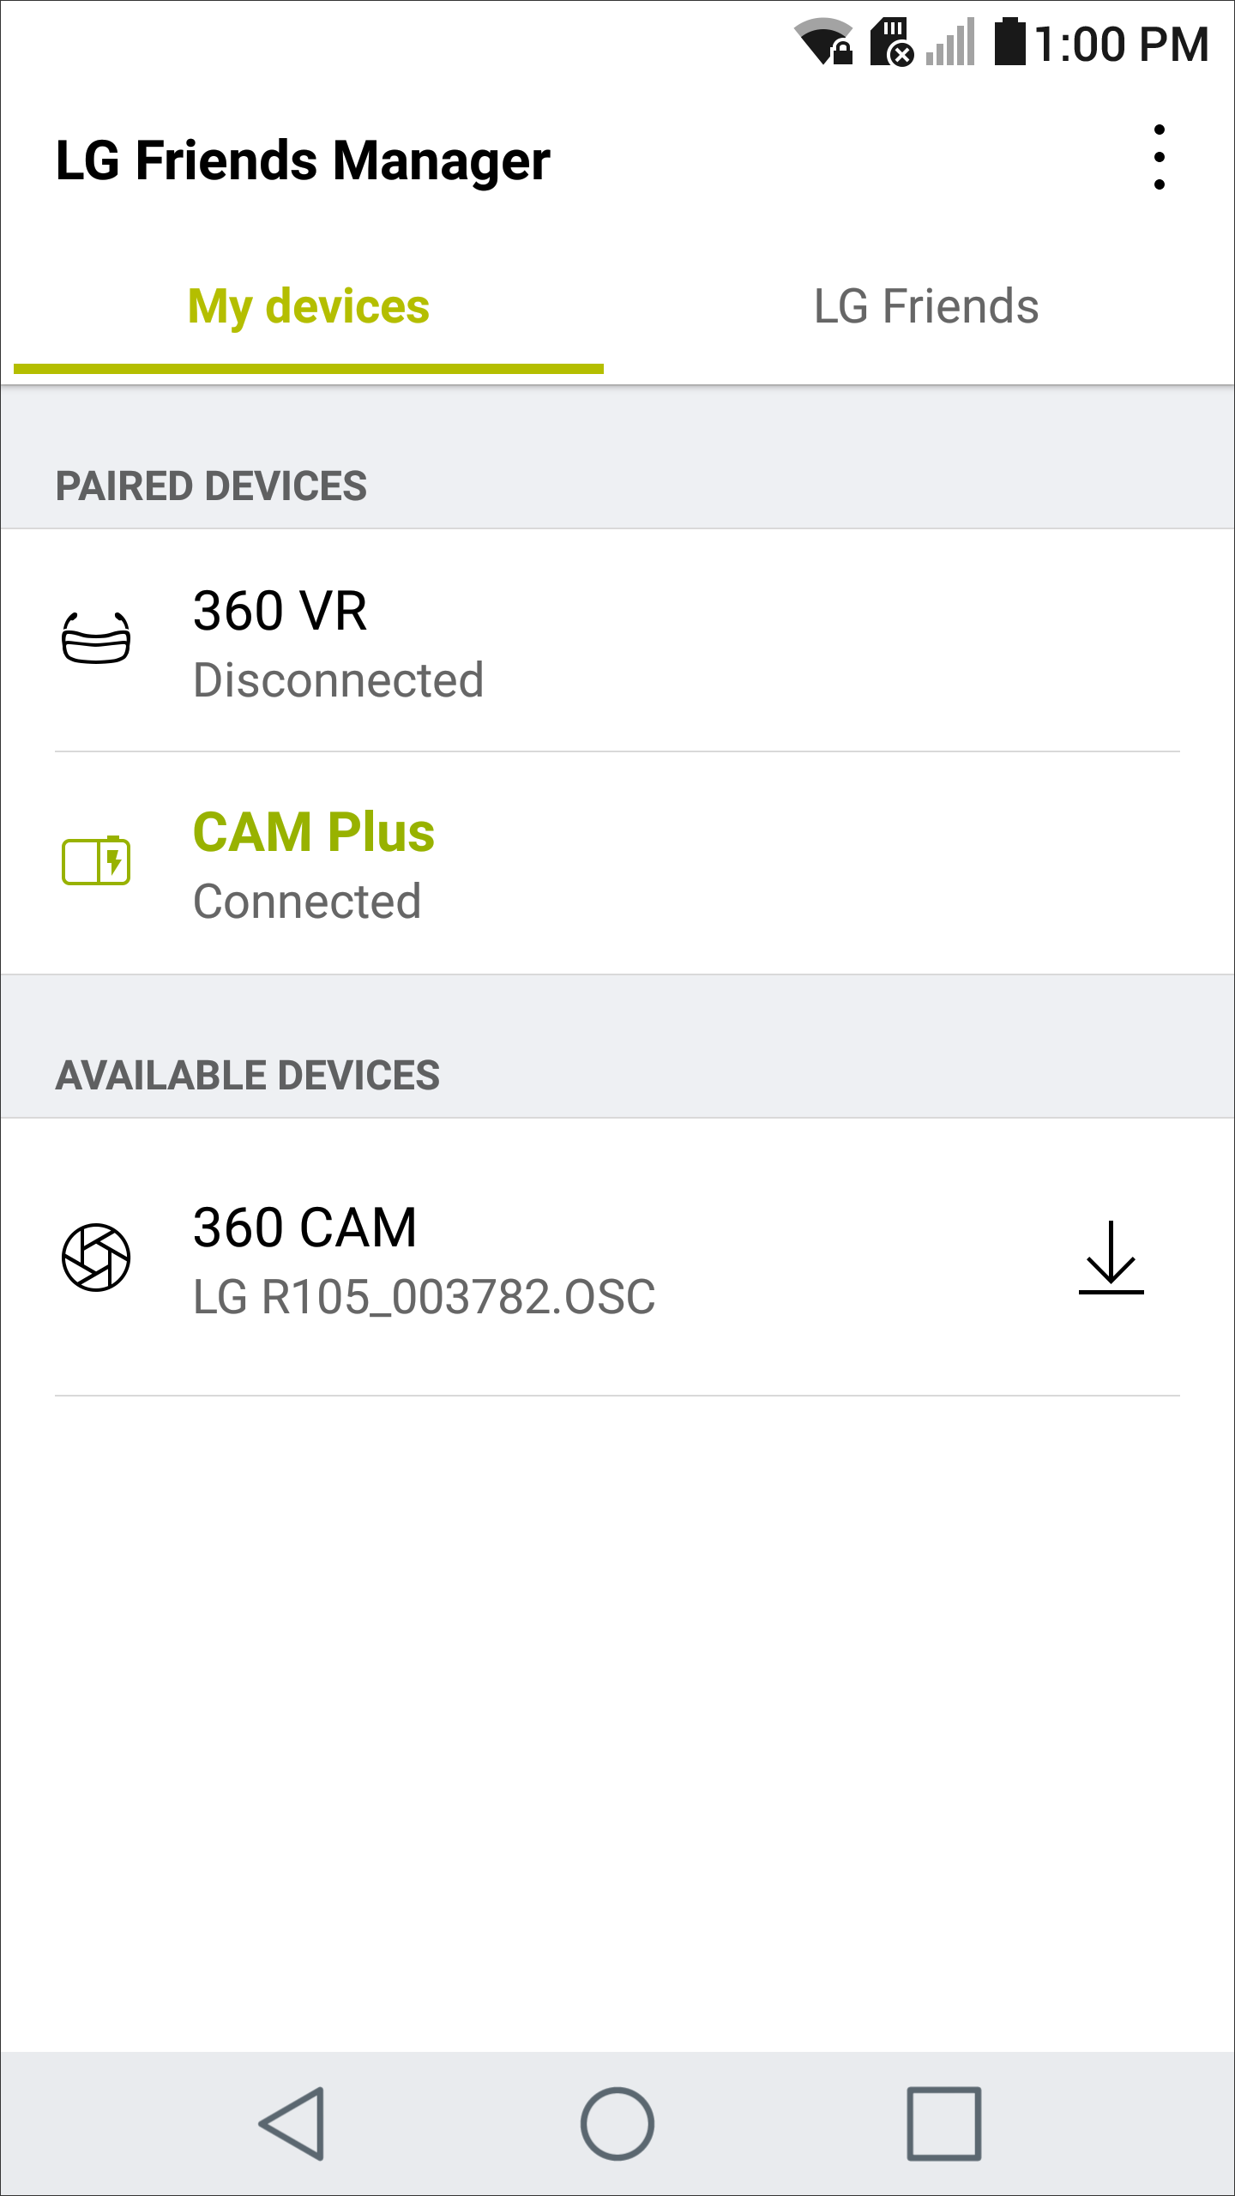Viewport: 1235px width, 2196px height.
Task: Tap the battery indicator in status bar
Action: point(1010,41)
